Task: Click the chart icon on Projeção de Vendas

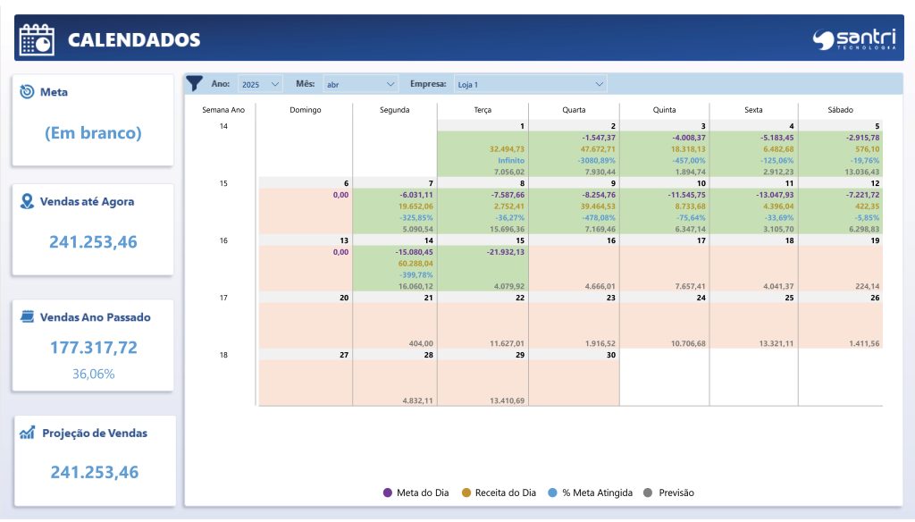Action: click(x=27, y=433)
